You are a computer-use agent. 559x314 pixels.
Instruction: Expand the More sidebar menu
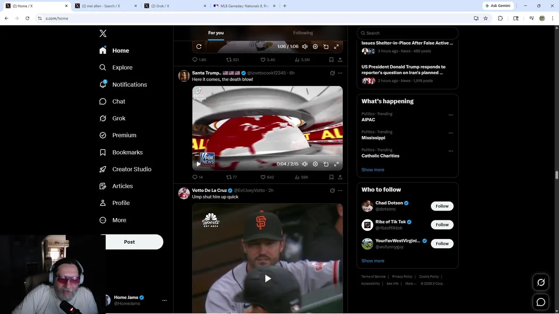(113, 220)
